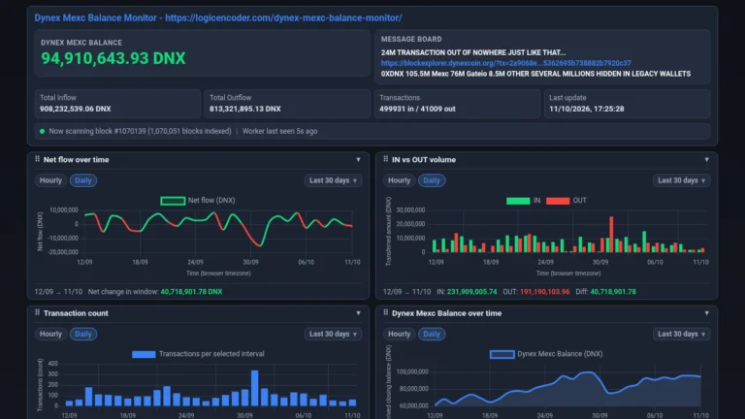Open the blockexplorer.dynexcoin.org transaction link
Viewport: 745px width, 419px height.
506,63
